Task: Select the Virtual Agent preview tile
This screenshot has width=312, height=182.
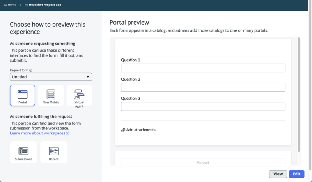Action: pos(79,95)
